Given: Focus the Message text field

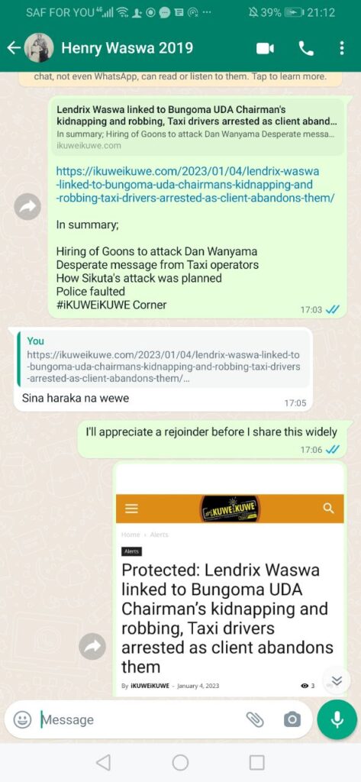Looking at the screenshot, I should tap(140, 719).
